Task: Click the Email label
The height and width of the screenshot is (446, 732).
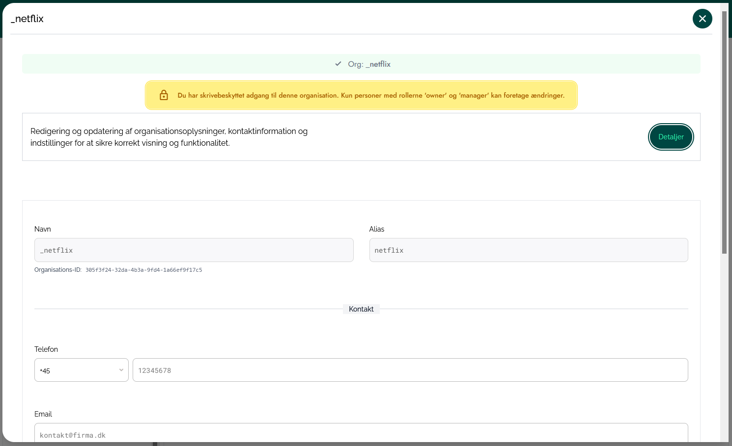Action: pyautogui.click(x=43, y=414)
